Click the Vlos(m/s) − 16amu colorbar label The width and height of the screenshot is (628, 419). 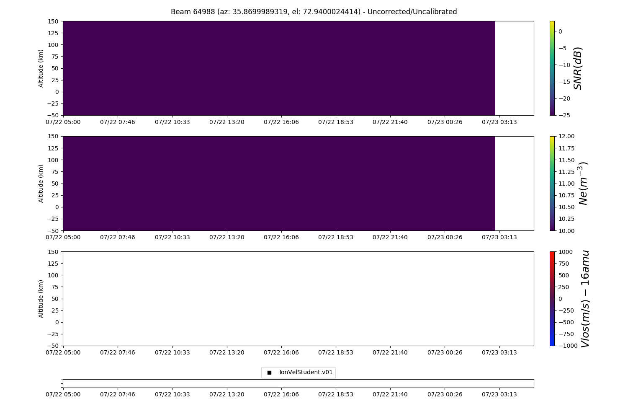585,298
